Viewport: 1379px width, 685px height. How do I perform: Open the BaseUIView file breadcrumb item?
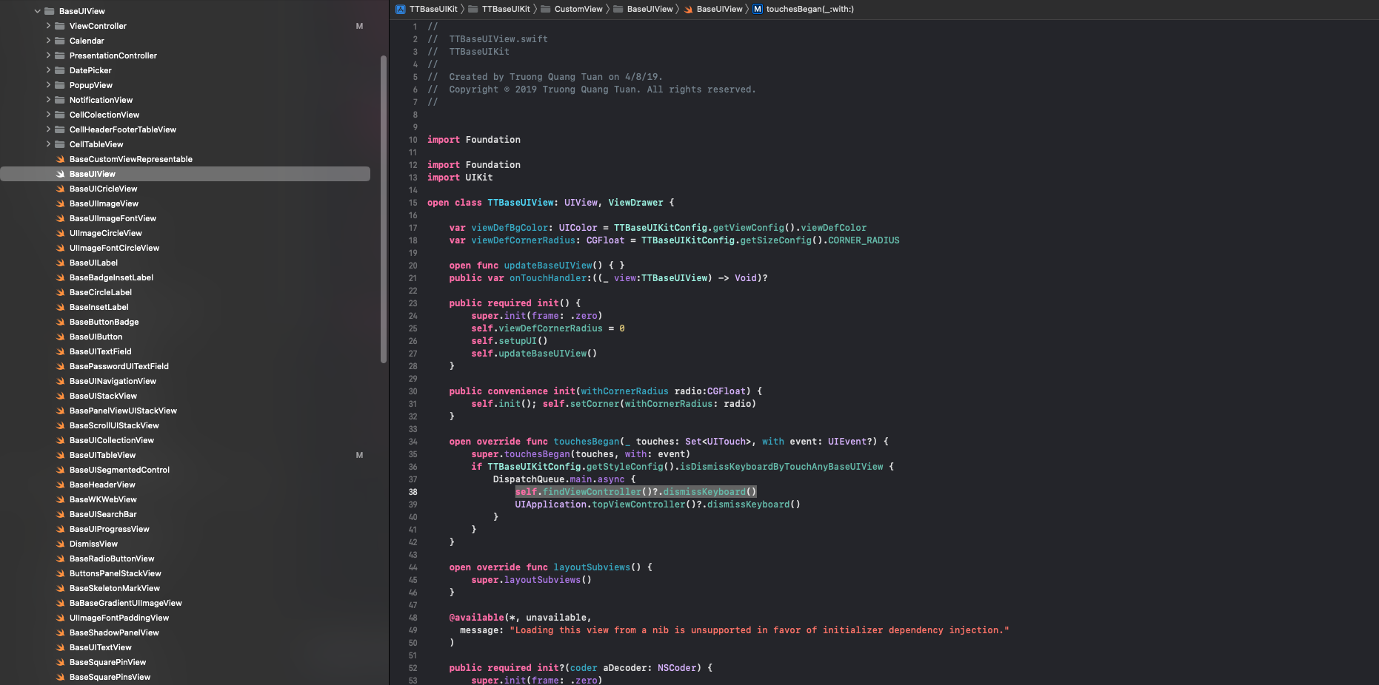click(719, 9)
